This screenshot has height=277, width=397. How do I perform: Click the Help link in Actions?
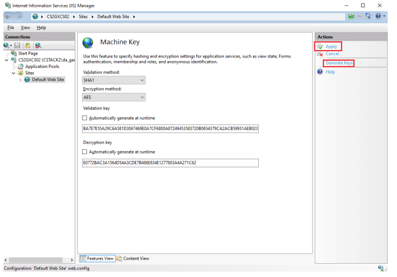tap(330, 72)
